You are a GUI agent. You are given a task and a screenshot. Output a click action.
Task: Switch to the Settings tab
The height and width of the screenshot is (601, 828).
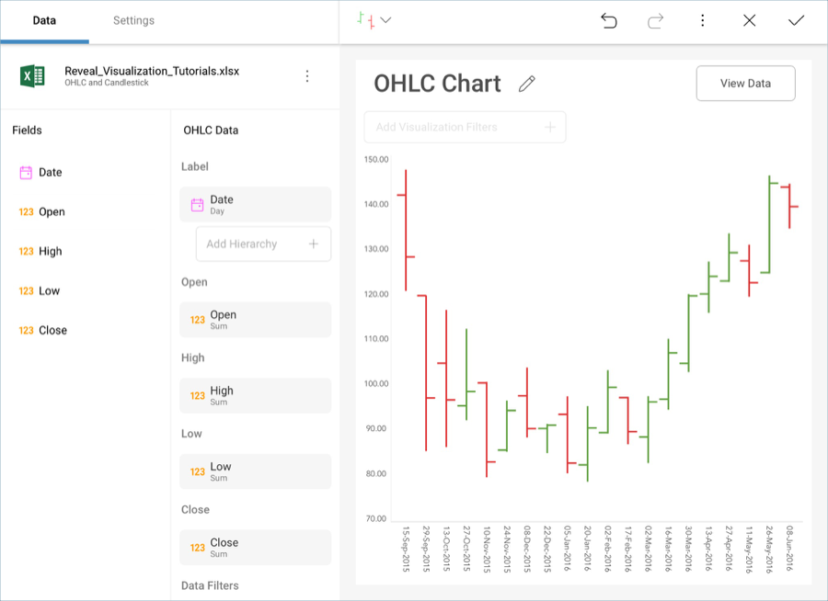point(133,20)
